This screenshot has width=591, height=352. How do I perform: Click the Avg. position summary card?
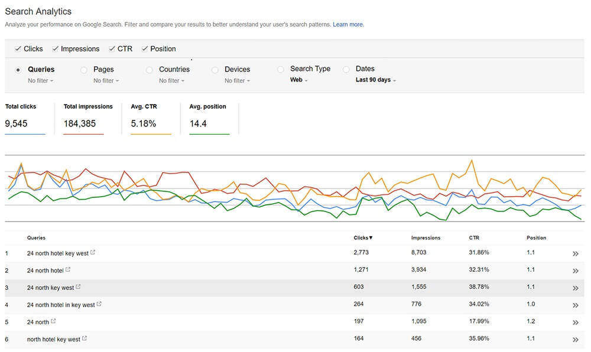pos(209,118)
